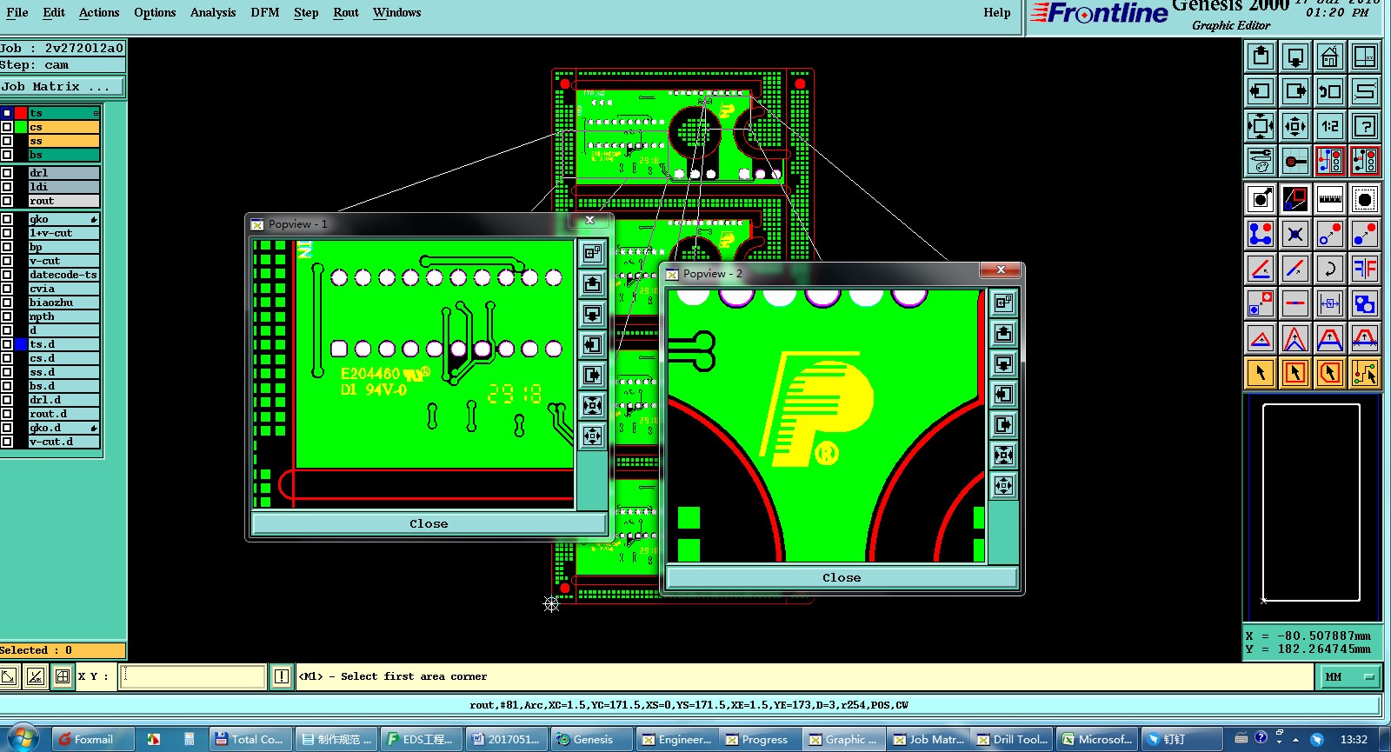Select the net select tool icon
The width and height of the screenshot is (1391, 752).
1365,373
